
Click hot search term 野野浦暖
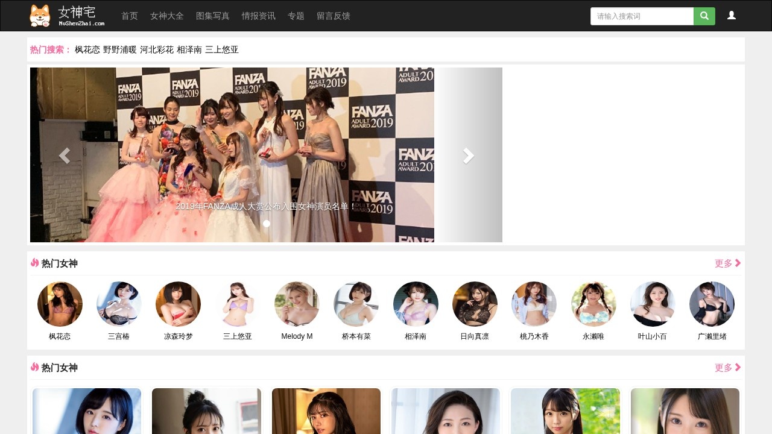pos(120,49)
